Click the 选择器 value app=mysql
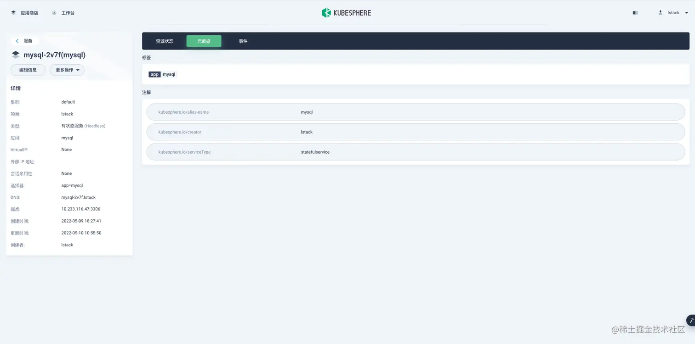This screenshot has width=695, height=344. [72, 185]
